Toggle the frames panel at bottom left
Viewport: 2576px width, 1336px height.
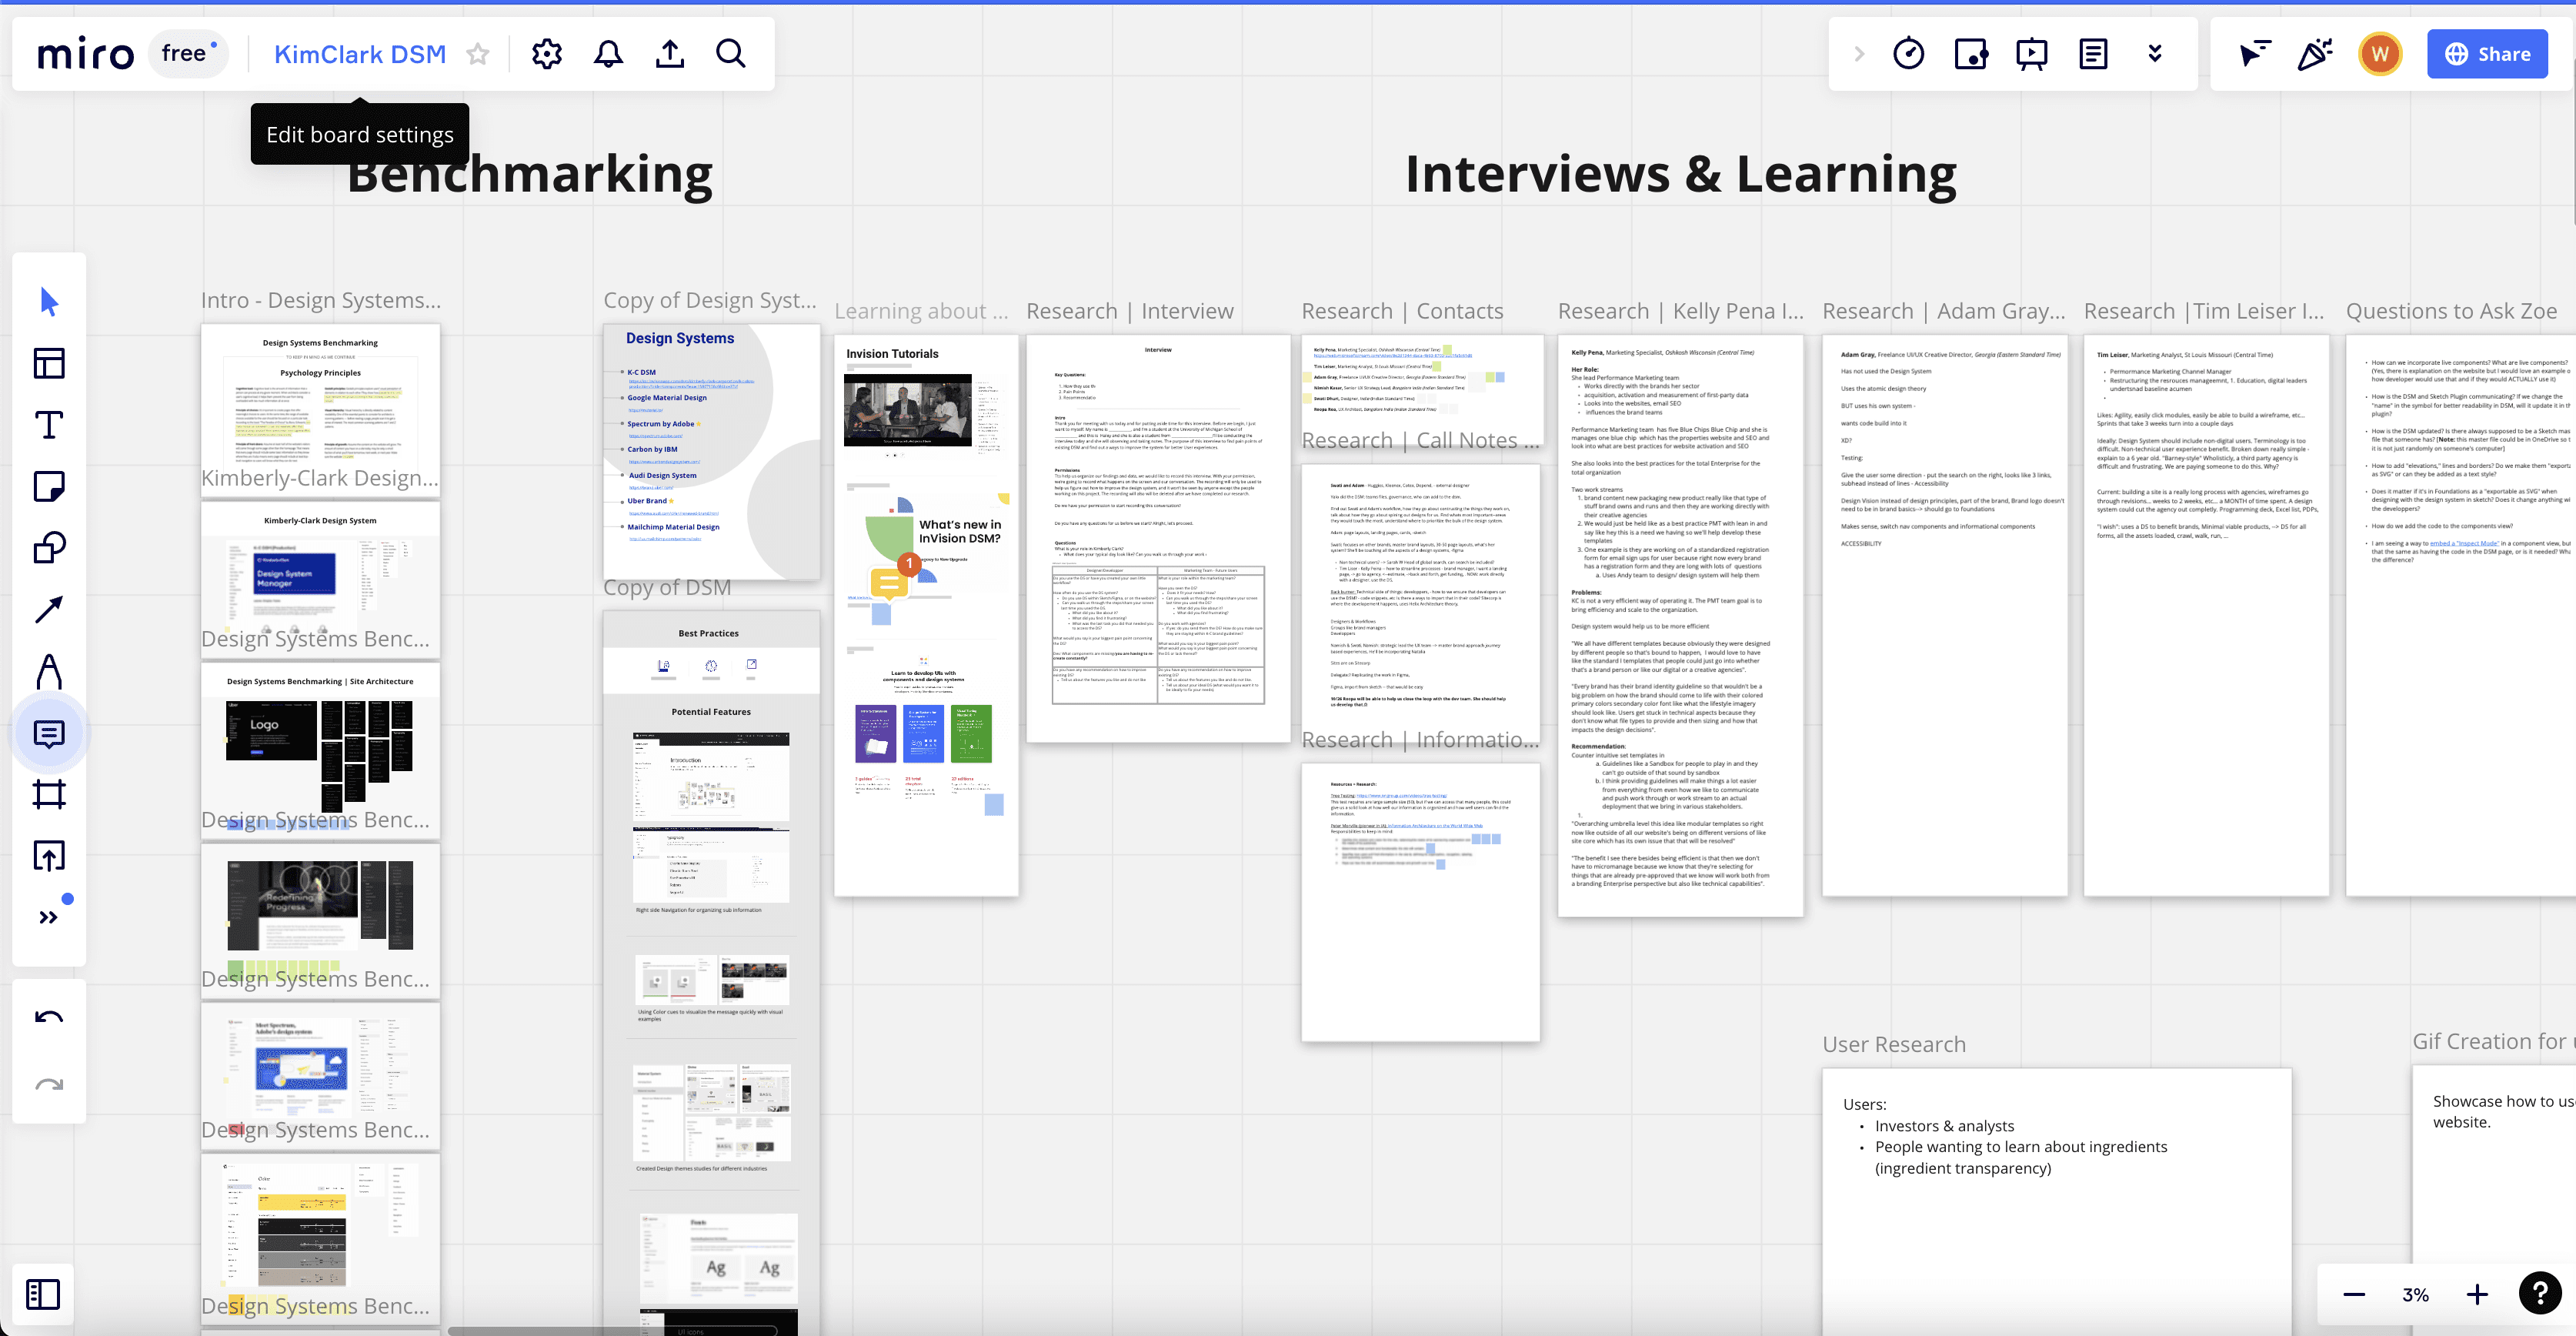[43, 1294]
